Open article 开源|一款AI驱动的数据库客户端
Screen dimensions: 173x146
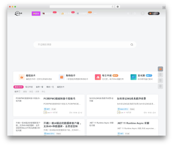[62, 125]
